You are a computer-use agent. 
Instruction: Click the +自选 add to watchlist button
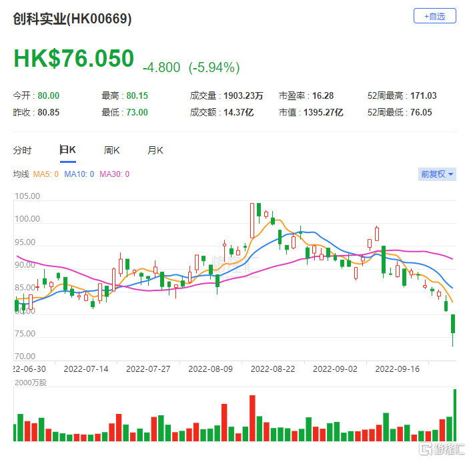click(x=434, y=16)
